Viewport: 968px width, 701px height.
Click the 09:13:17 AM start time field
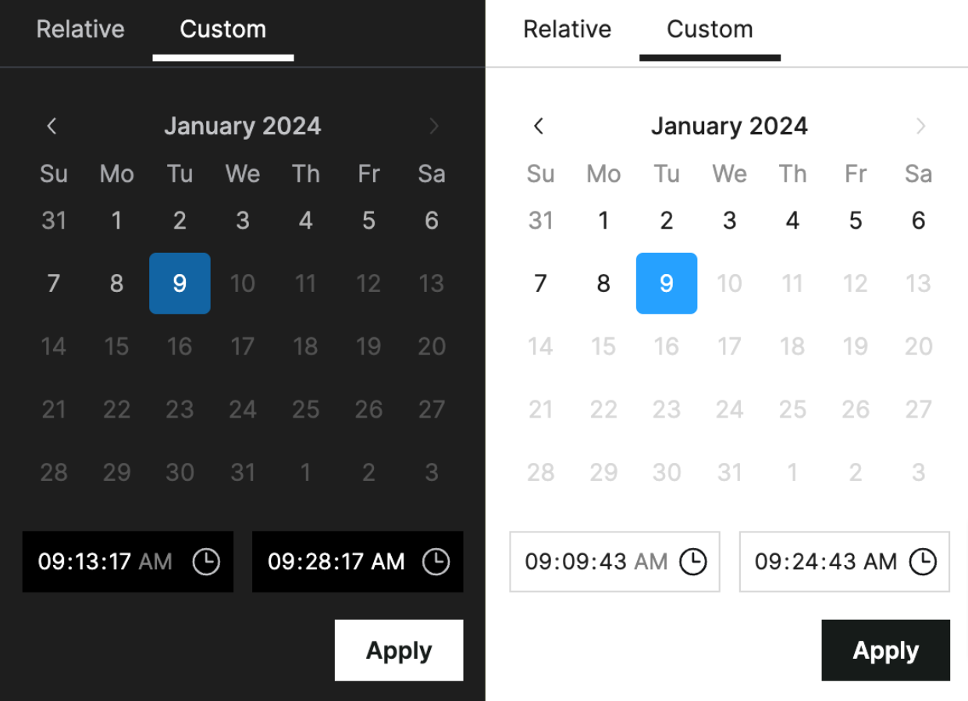[x=105, y=562]
